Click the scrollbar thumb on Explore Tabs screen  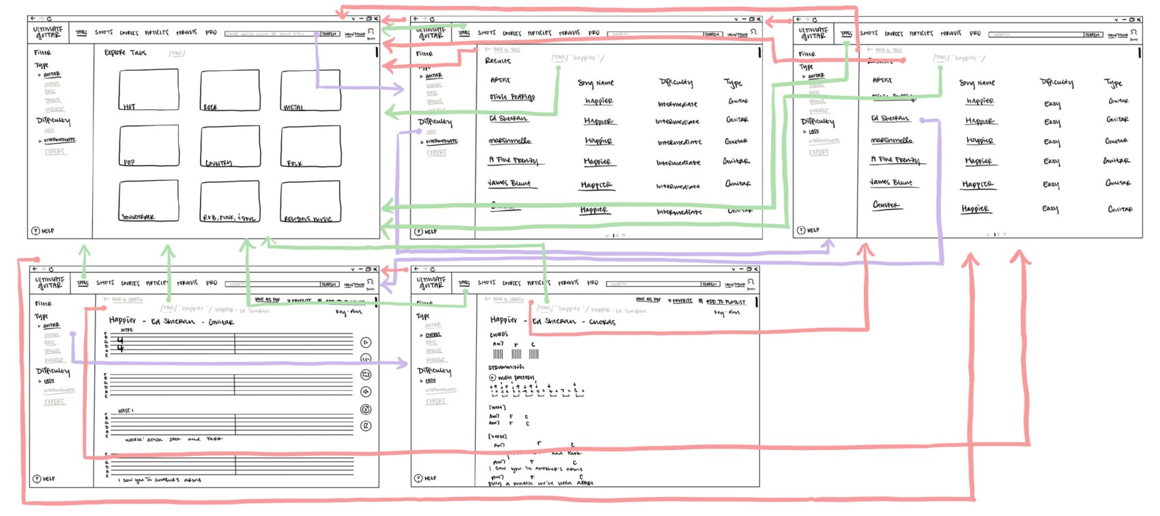click(x=377, y=52)
